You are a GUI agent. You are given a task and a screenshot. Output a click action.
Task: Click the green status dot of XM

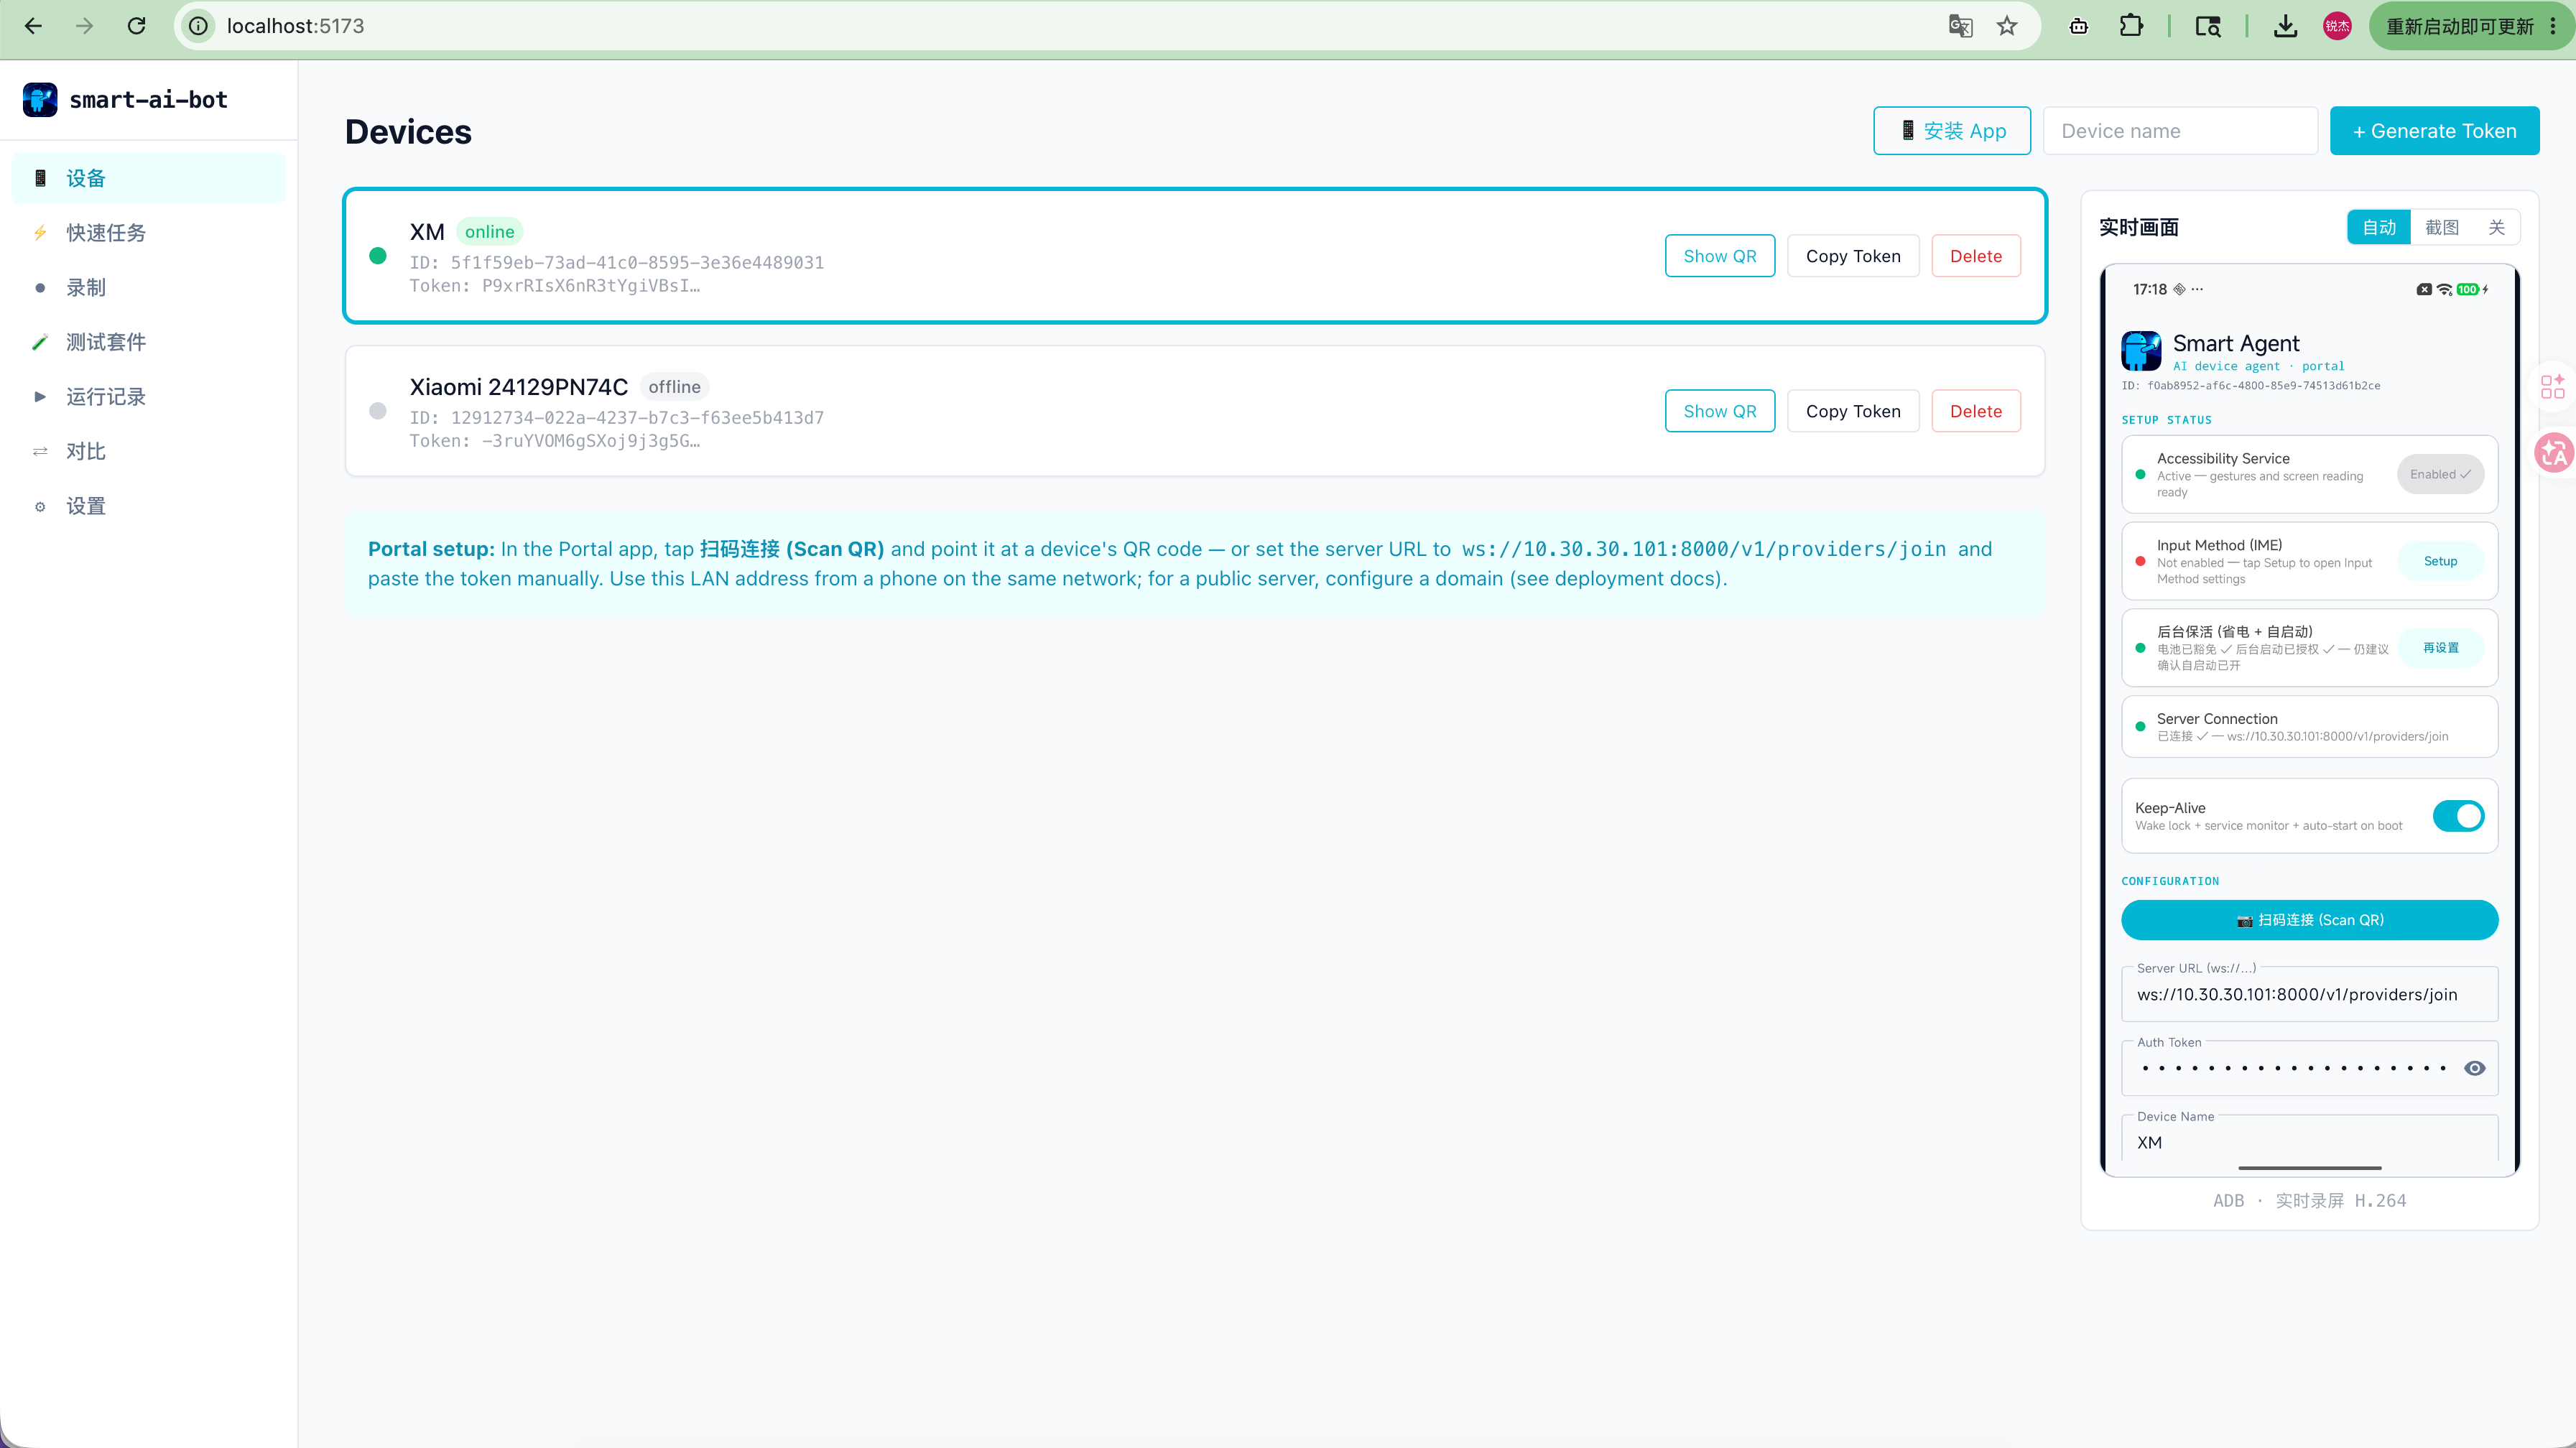coord(378,256)
